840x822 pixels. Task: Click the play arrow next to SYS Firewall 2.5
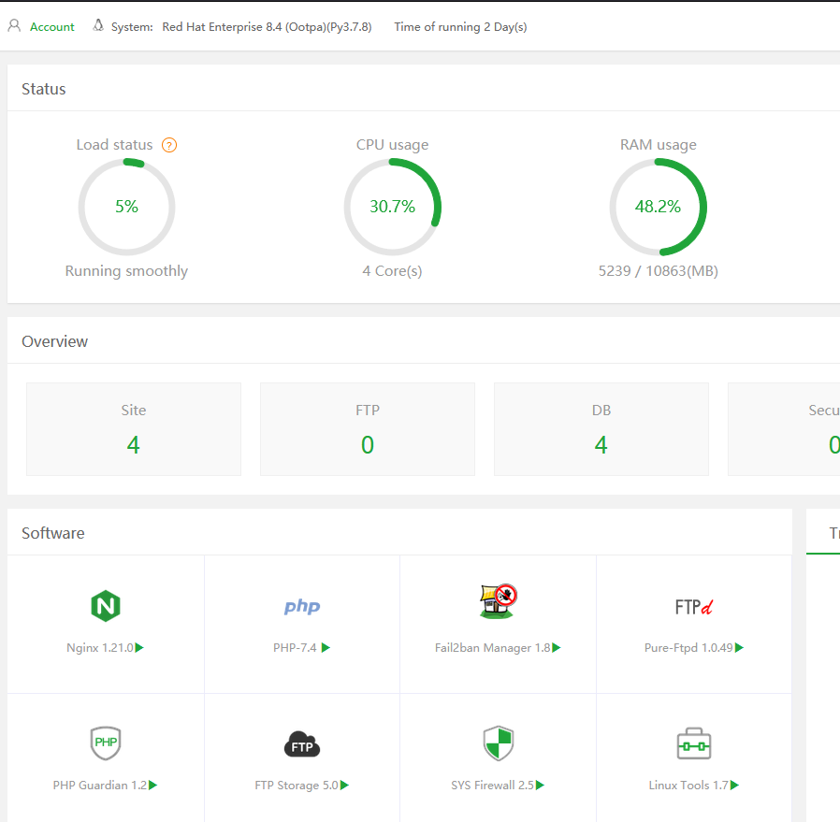tap(541, 786)
